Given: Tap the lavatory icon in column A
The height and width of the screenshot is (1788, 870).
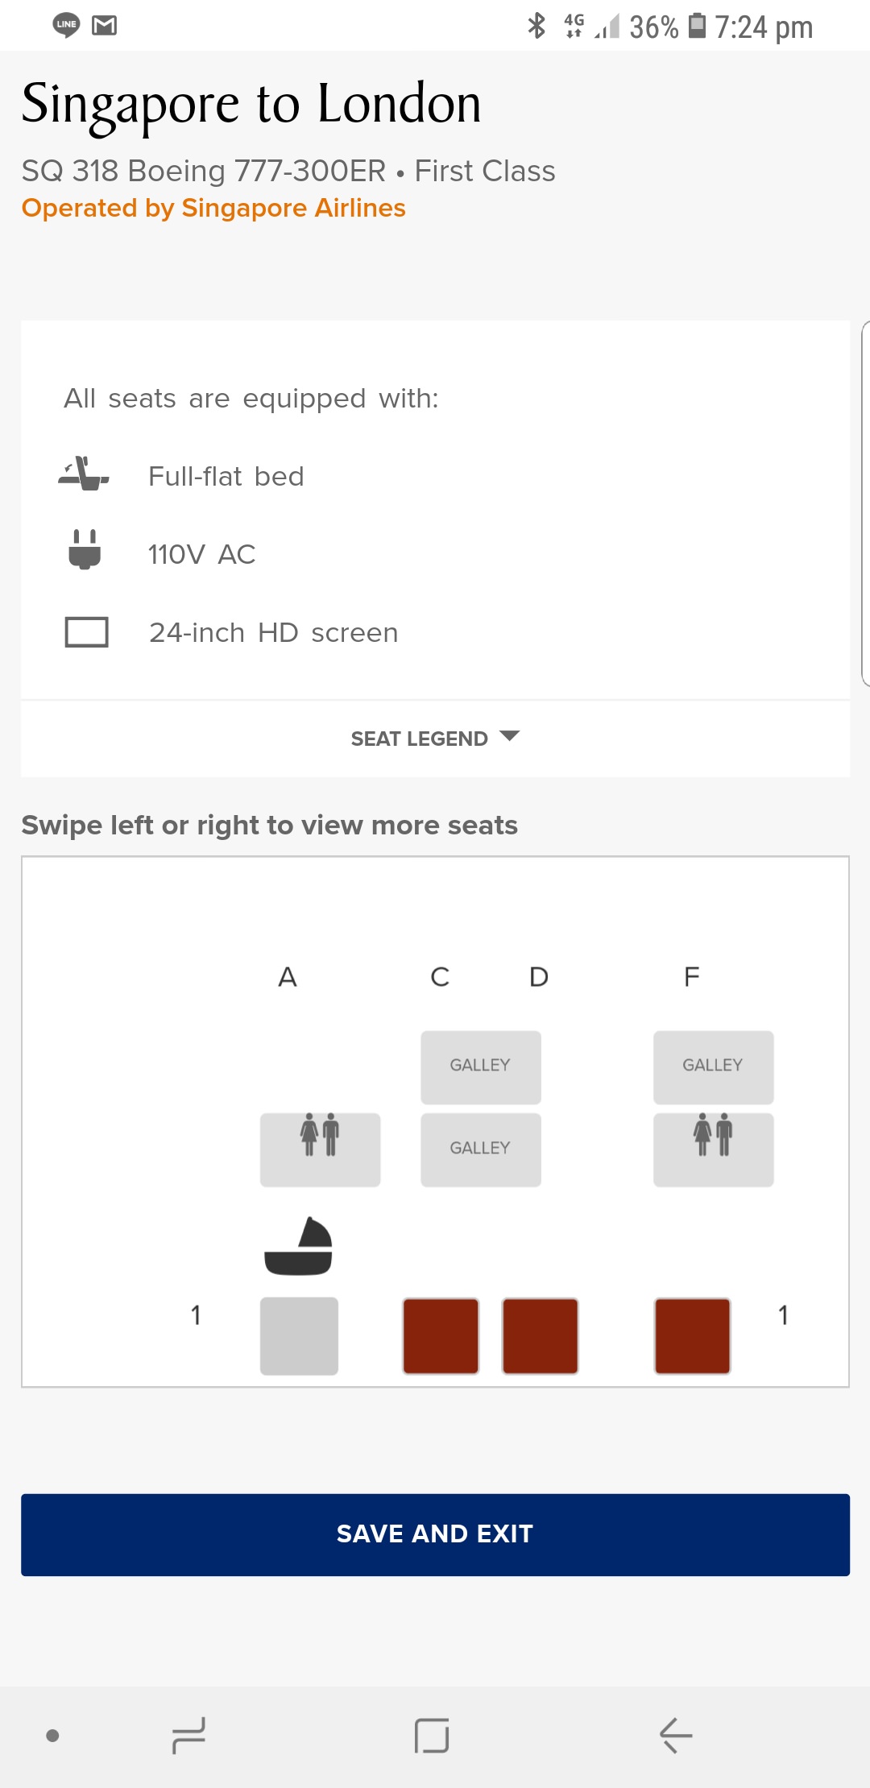Looking at the screenshot, I should [320, 1149].
